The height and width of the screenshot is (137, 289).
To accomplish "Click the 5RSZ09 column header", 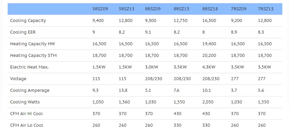I will tap(100, 9).
